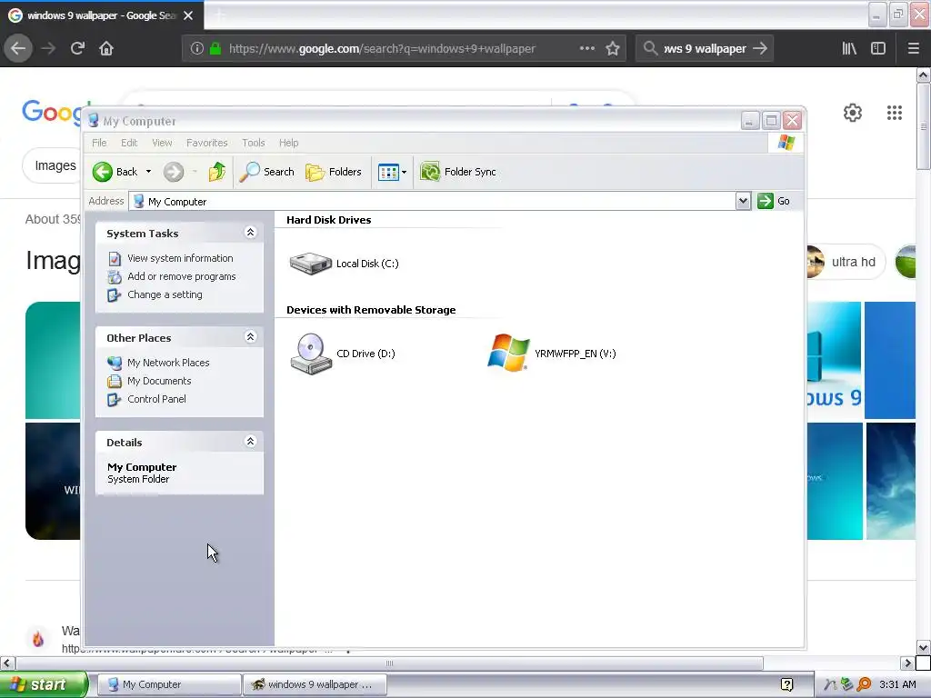The height and width of the screenshot is (698, 931).
Task: Collapse the Details panel
Action: coord(251,442)
